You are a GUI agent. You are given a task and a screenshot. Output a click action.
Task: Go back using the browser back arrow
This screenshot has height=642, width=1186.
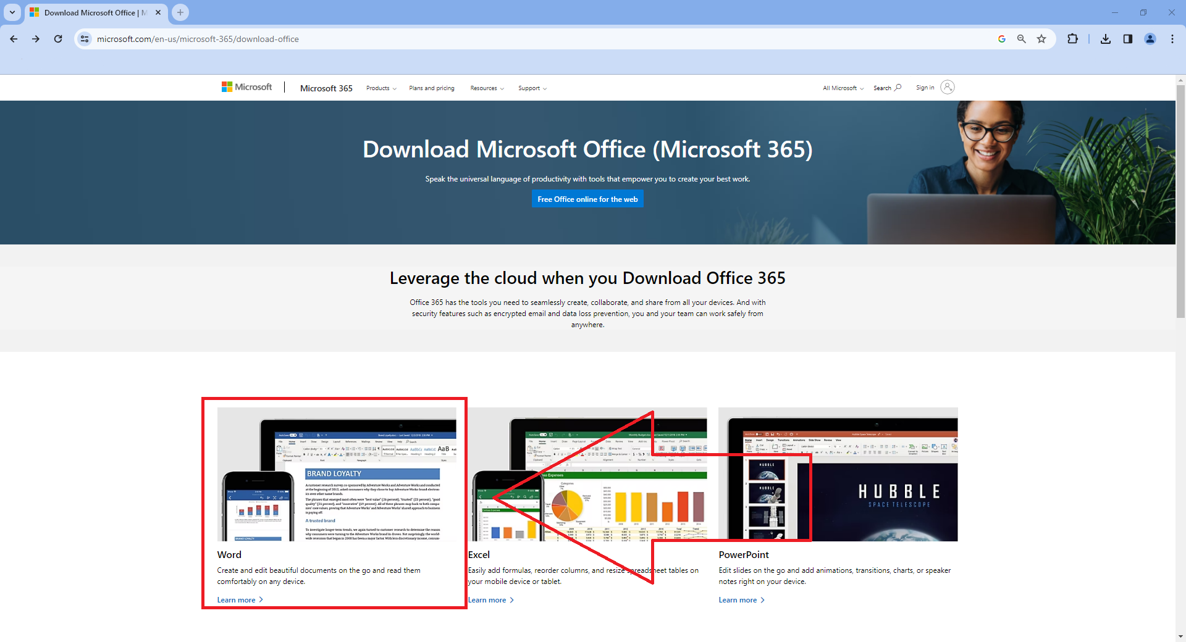tap(14, 39)
